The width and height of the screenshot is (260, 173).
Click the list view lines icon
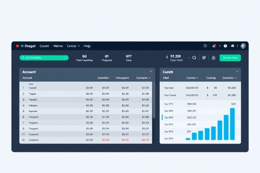coord(204,58)
